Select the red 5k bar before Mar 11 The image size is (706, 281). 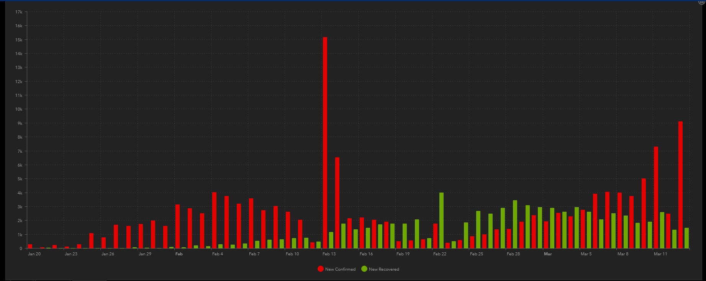pos(644,214)
